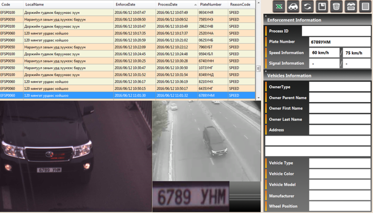Click the Excel export icon
Viewport: 373px width, 213px height.
[x=279, y=6]
